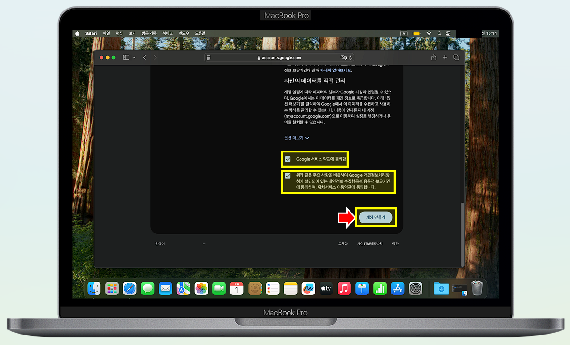Open the footer 도움말 link
The width and height of the screenshot is (570, 345).
tap(343, 244)
